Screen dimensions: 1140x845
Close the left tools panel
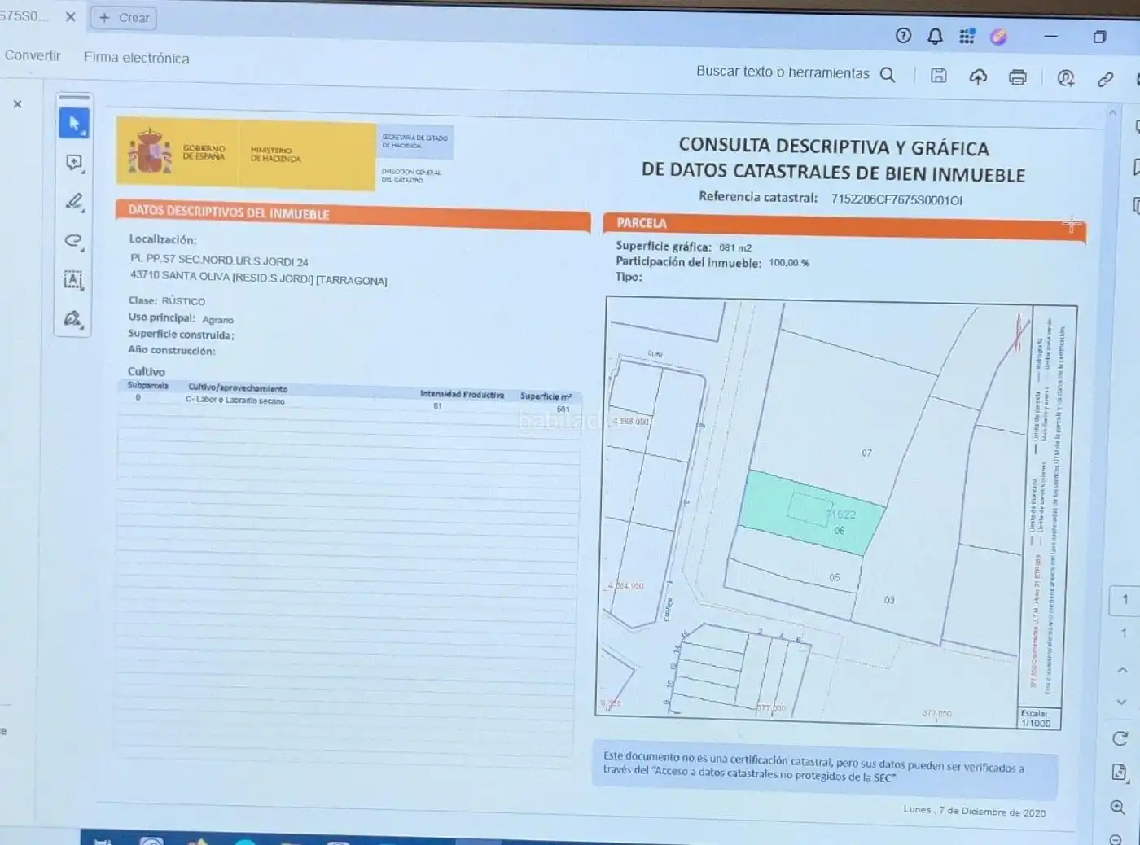(17, 104)
